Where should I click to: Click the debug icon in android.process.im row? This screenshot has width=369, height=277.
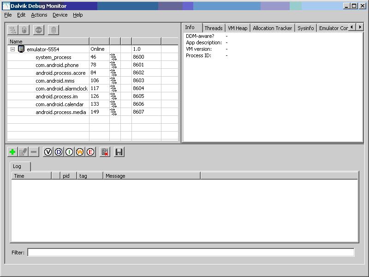(113, 96)
